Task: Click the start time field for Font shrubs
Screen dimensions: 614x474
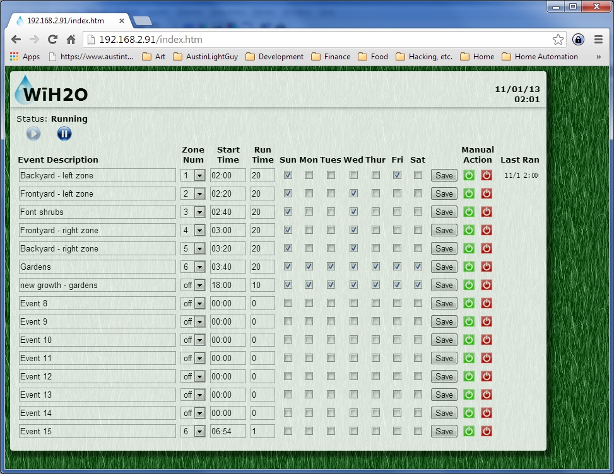Action: (228, 212)
